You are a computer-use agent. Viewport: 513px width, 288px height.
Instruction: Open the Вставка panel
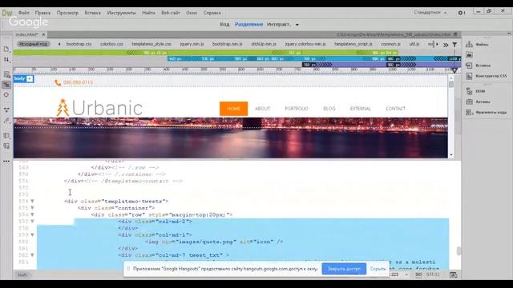[x=479, y=66]
